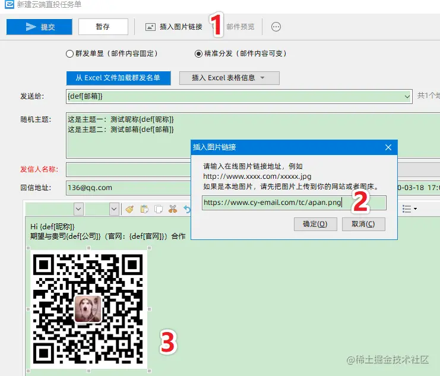Click the 提交 submit button
Viewport: 440px width, 376px height.
click(39, 27)
